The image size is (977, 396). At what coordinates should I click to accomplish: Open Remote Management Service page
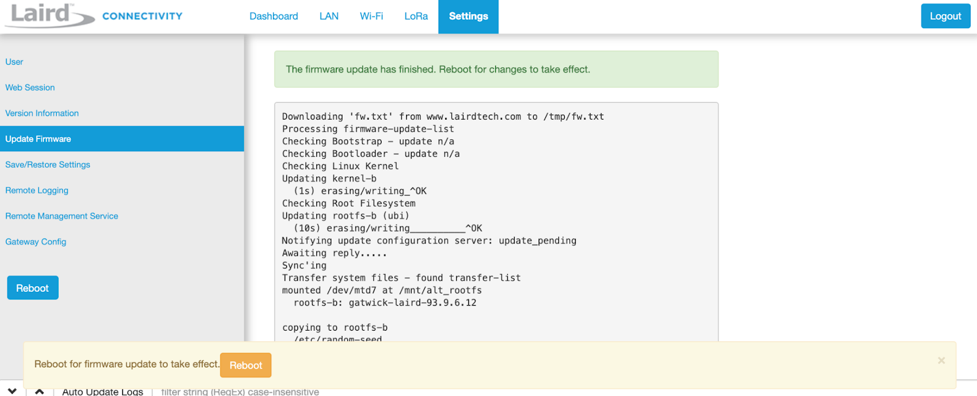tap(62, 216)
